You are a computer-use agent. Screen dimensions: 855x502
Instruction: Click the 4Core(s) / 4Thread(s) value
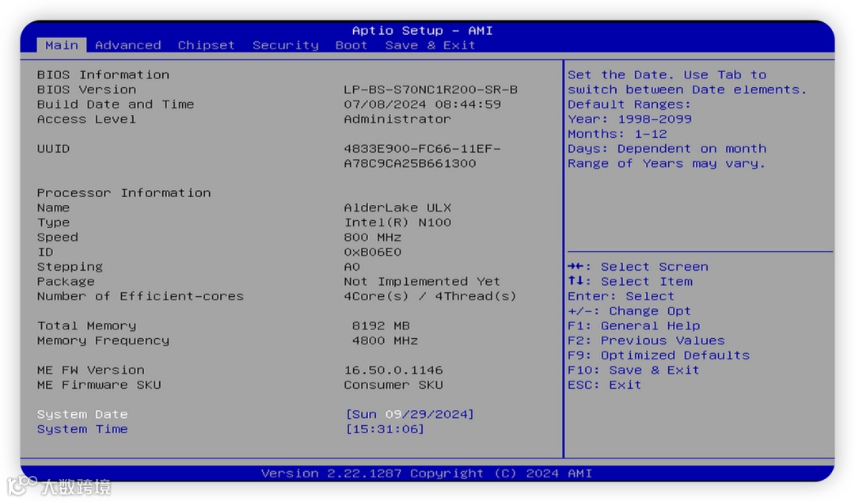click(430, 296)
